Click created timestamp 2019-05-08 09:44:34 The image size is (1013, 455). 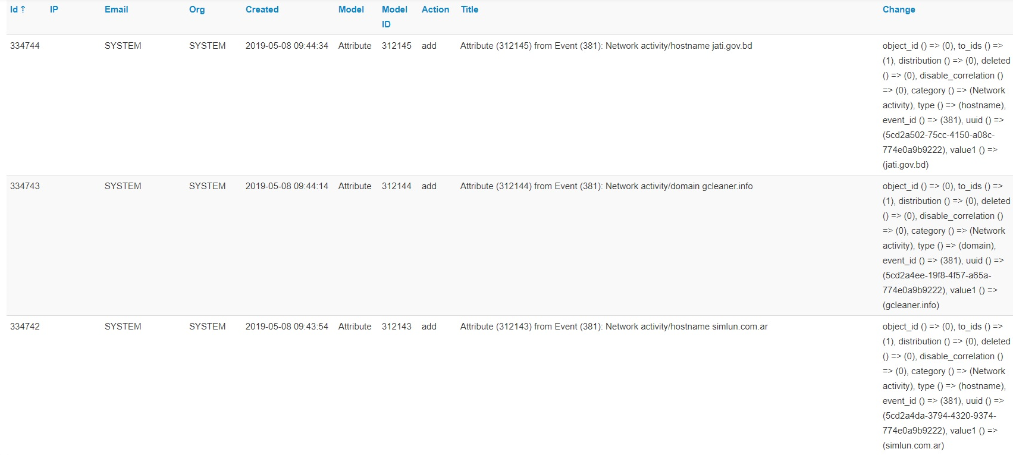(287, 46)
